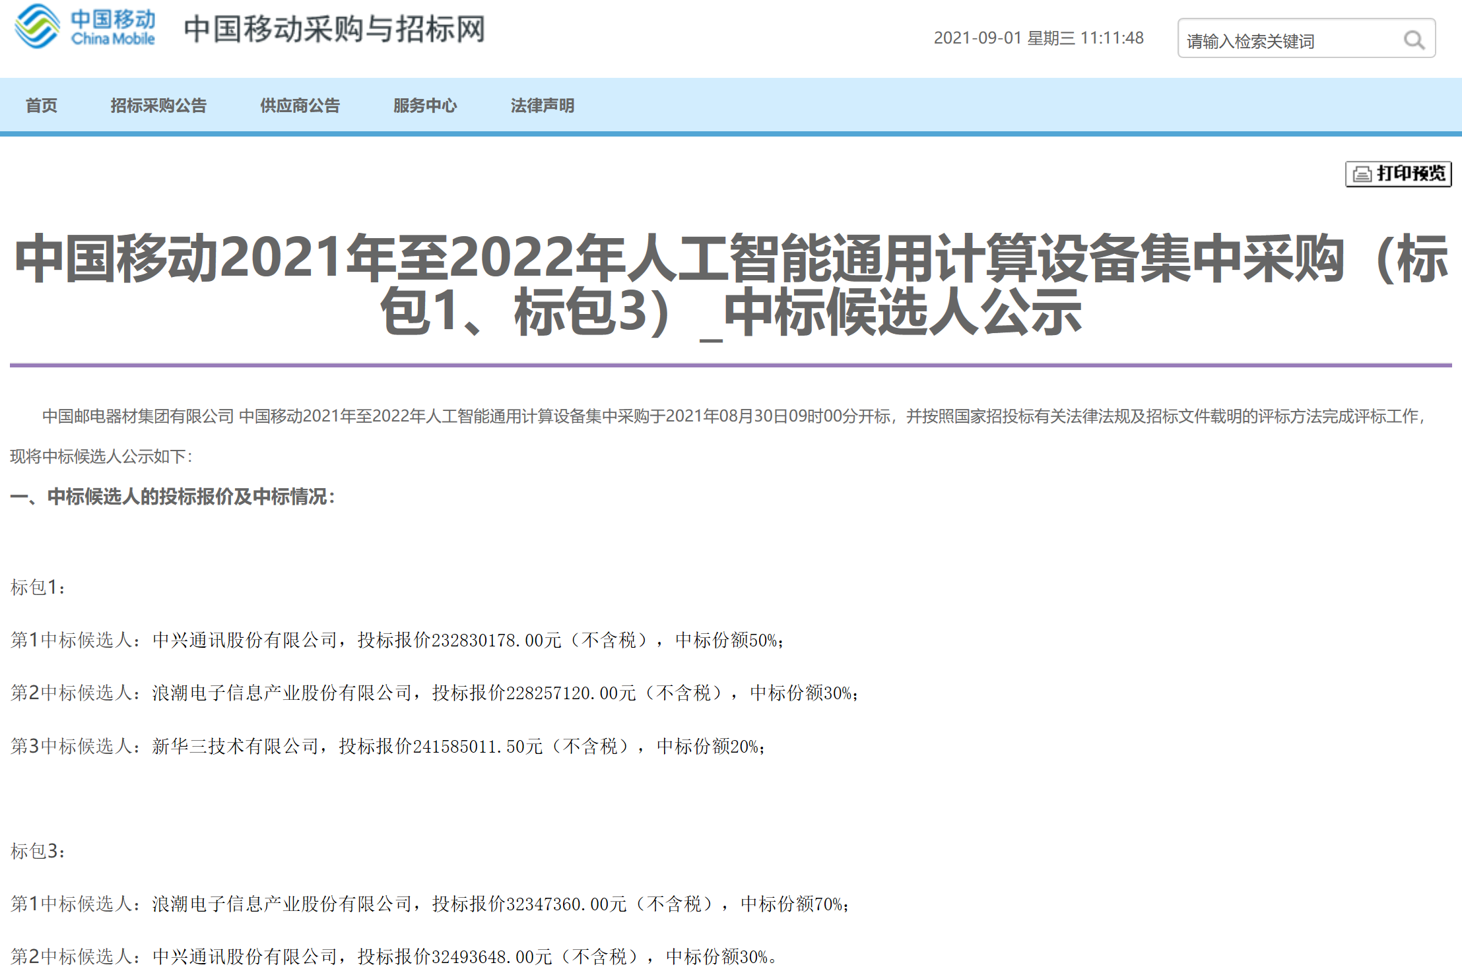Click the section heading 一、中标候选人的投标报价及中标情况
This screenshot has height=969, width=1462.
click(173, 497)
